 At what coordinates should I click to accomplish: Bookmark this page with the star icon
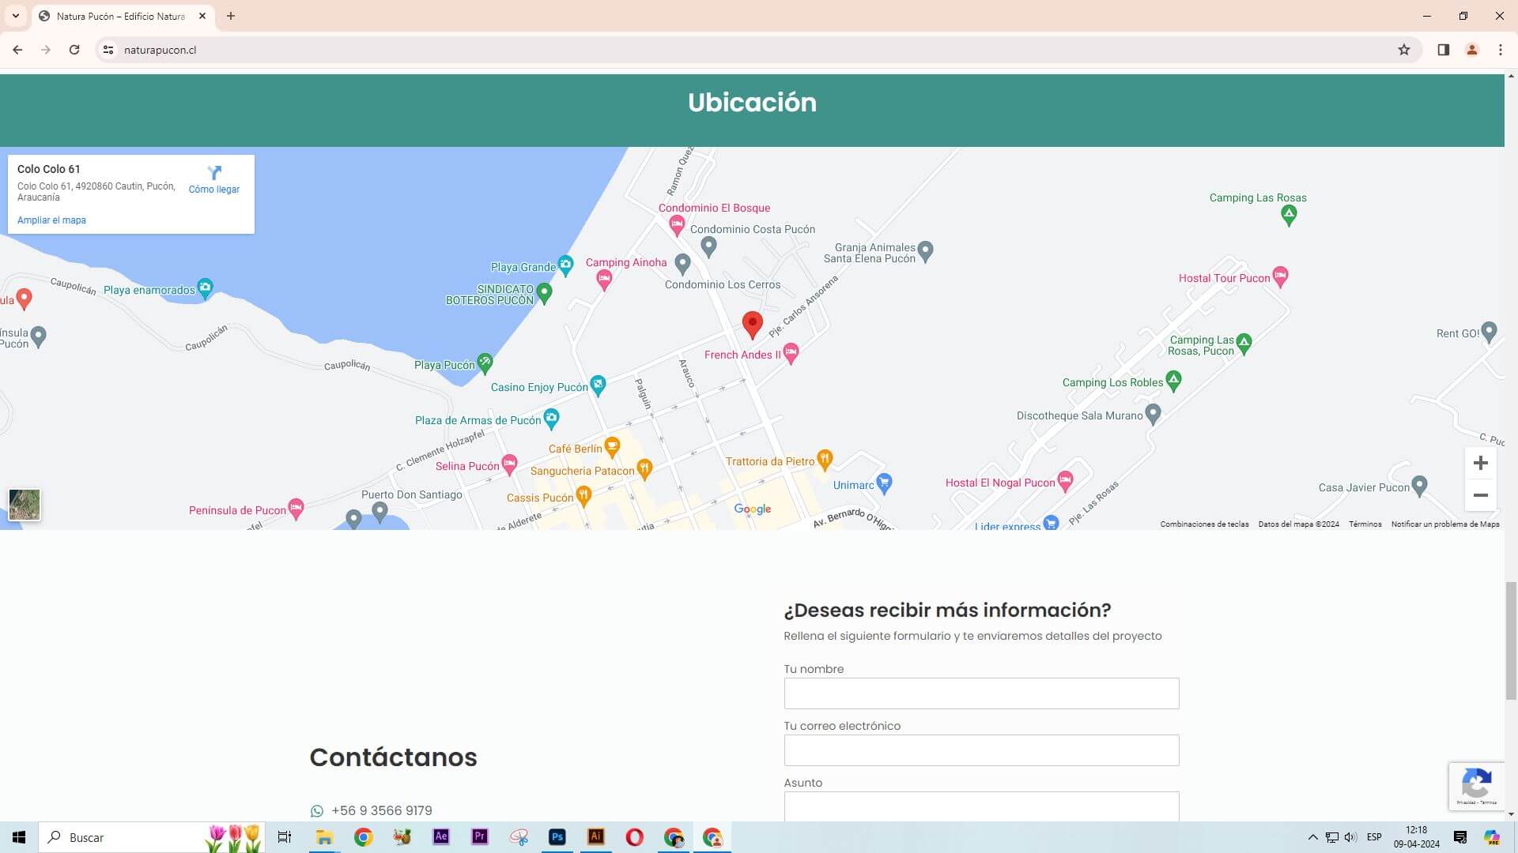[x=1403, y=50]
